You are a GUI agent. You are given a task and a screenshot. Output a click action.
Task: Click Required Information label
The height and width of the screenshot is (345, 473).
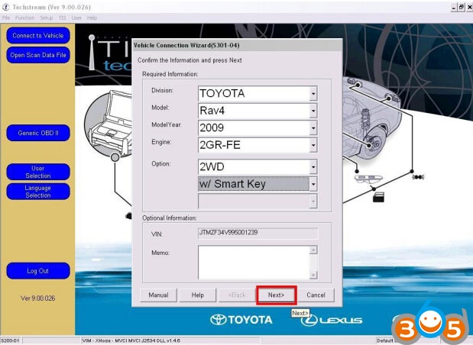click(170, 74)
